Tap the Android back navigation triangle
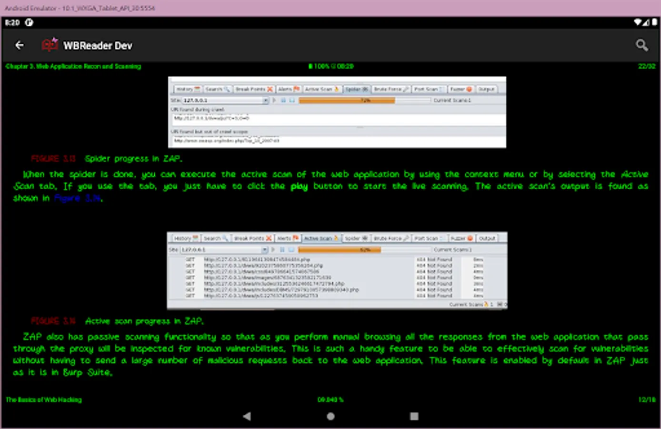The height and width of the screenshot is (429, 661). click(x=247, y=416)
